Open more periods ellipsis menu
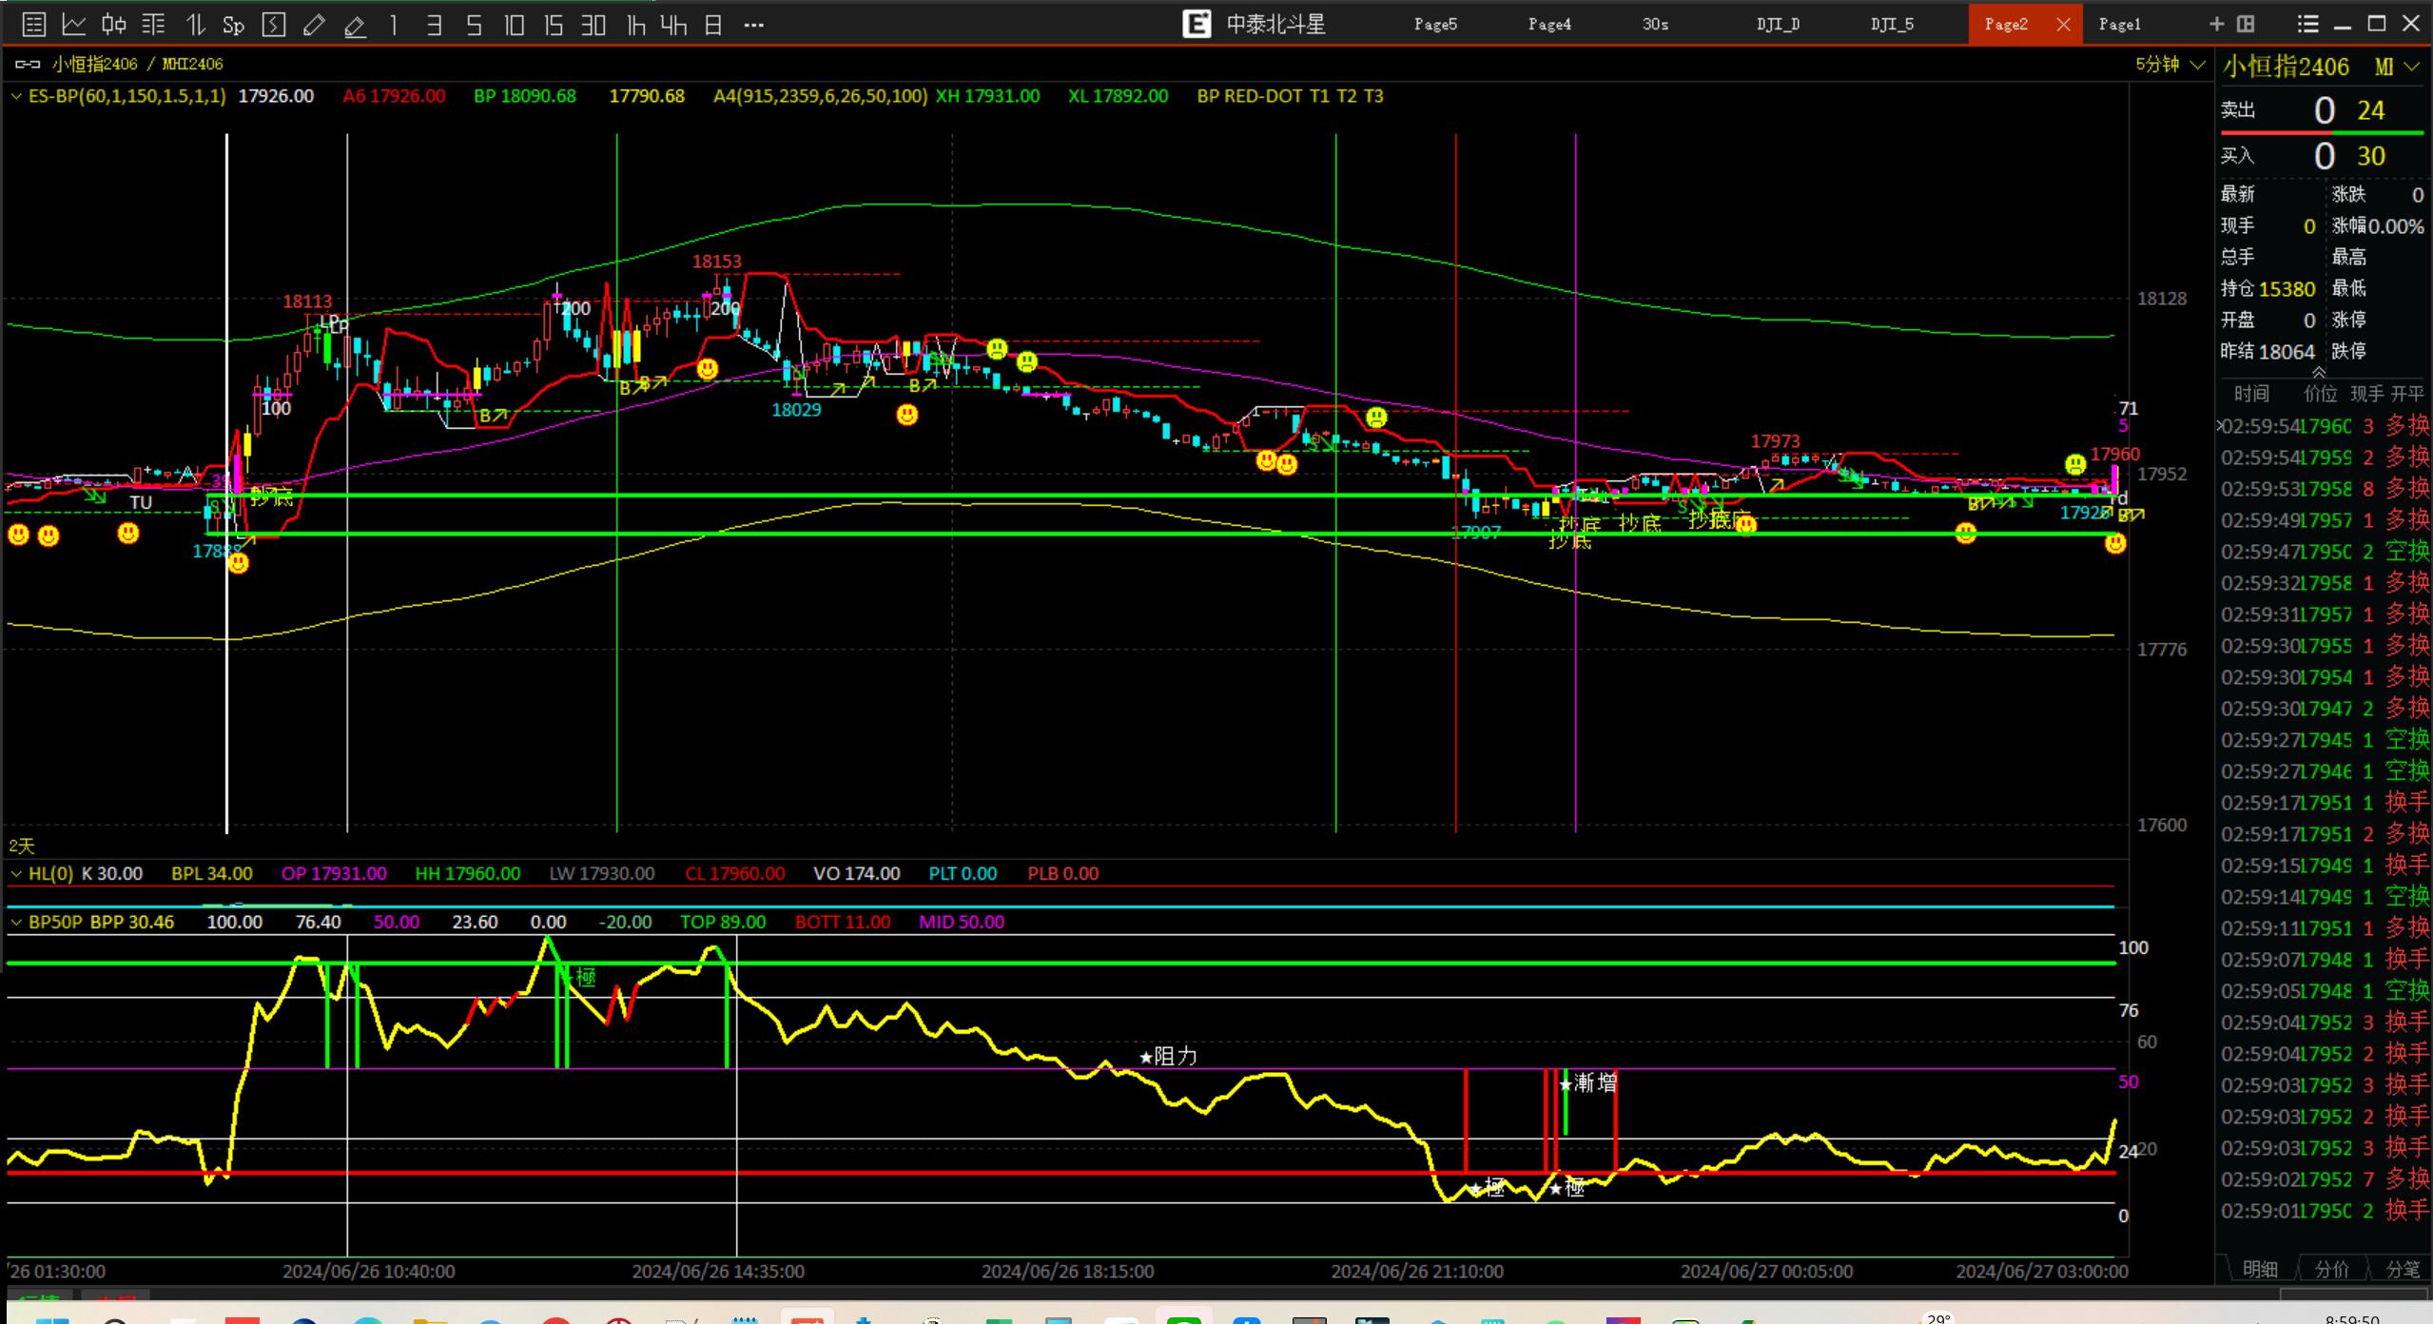 (x=753, y=25)
